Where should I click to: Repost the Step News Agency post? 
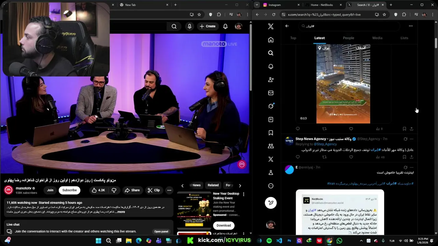click(324, 157)
